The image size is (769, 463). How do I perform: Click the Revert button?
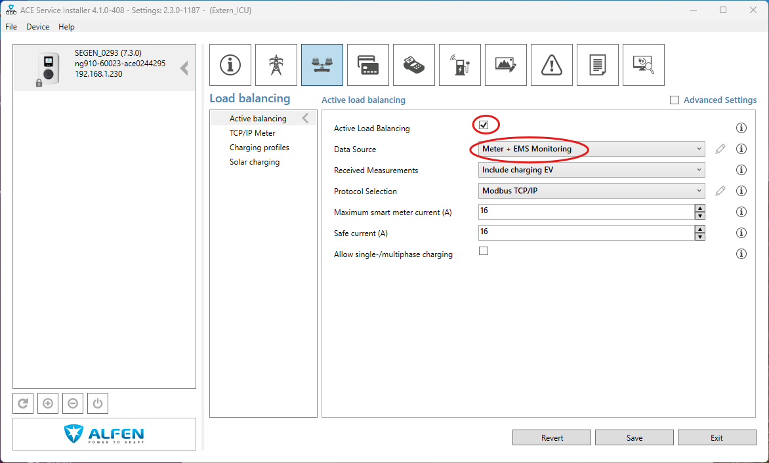click(x=552, y=437)
